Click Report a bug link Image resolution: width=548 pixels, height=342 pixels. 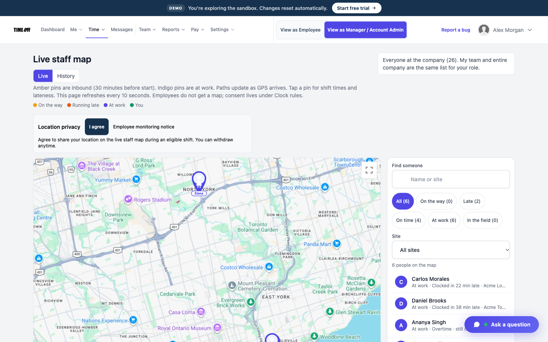[x=456, y=30]
